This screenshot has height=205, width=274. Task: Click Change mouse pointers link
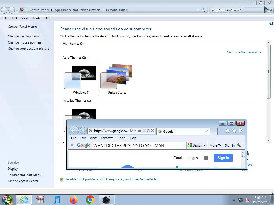coord(25,42)
